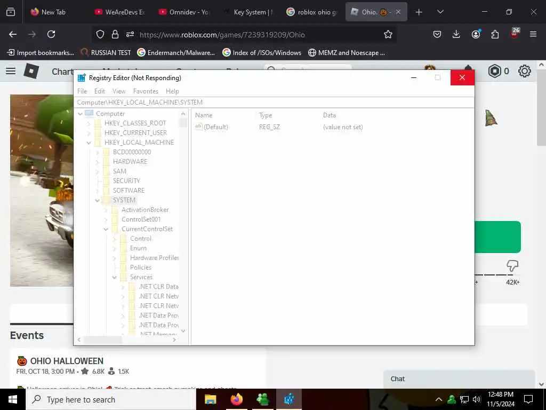Show hidden system tray icons
Image resolution: width=546 pixels, height=410 pixels.
point(439,399)
